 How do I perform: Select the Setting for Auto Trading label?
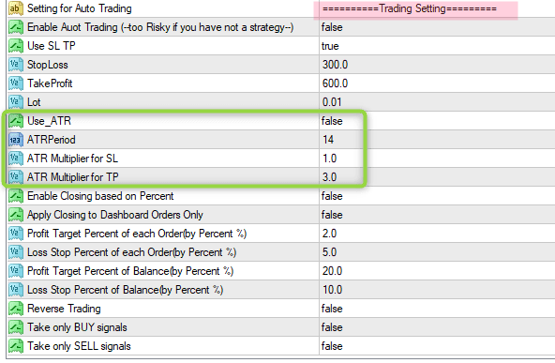click(x=80, y=8)
